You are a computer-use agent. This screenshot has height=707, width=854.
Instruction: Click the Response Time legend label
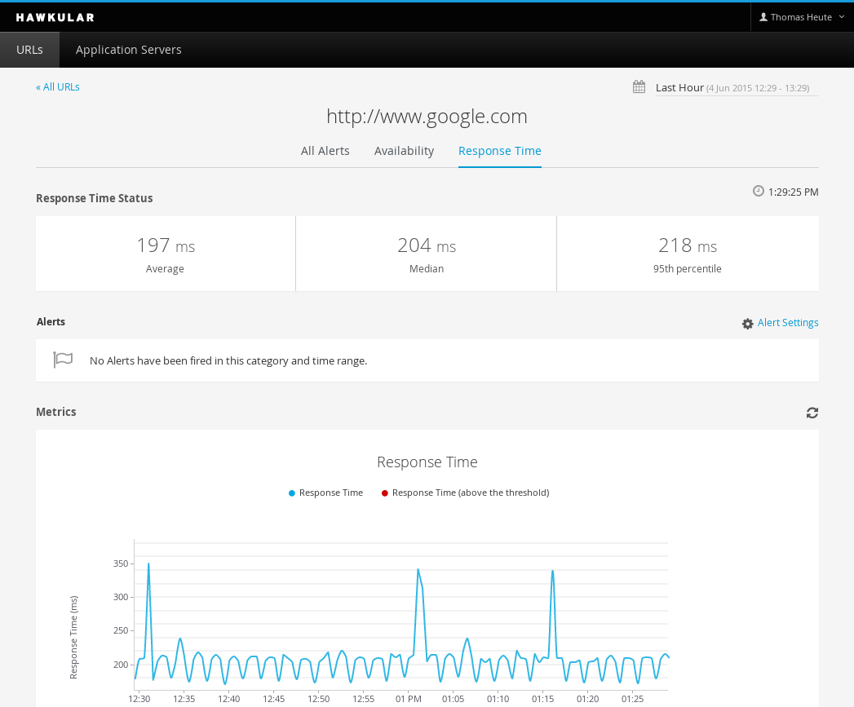point(331,493)
